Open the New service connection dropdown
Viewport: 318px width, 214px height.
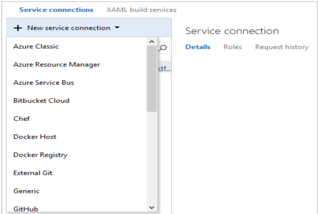(x=89, y=28)
